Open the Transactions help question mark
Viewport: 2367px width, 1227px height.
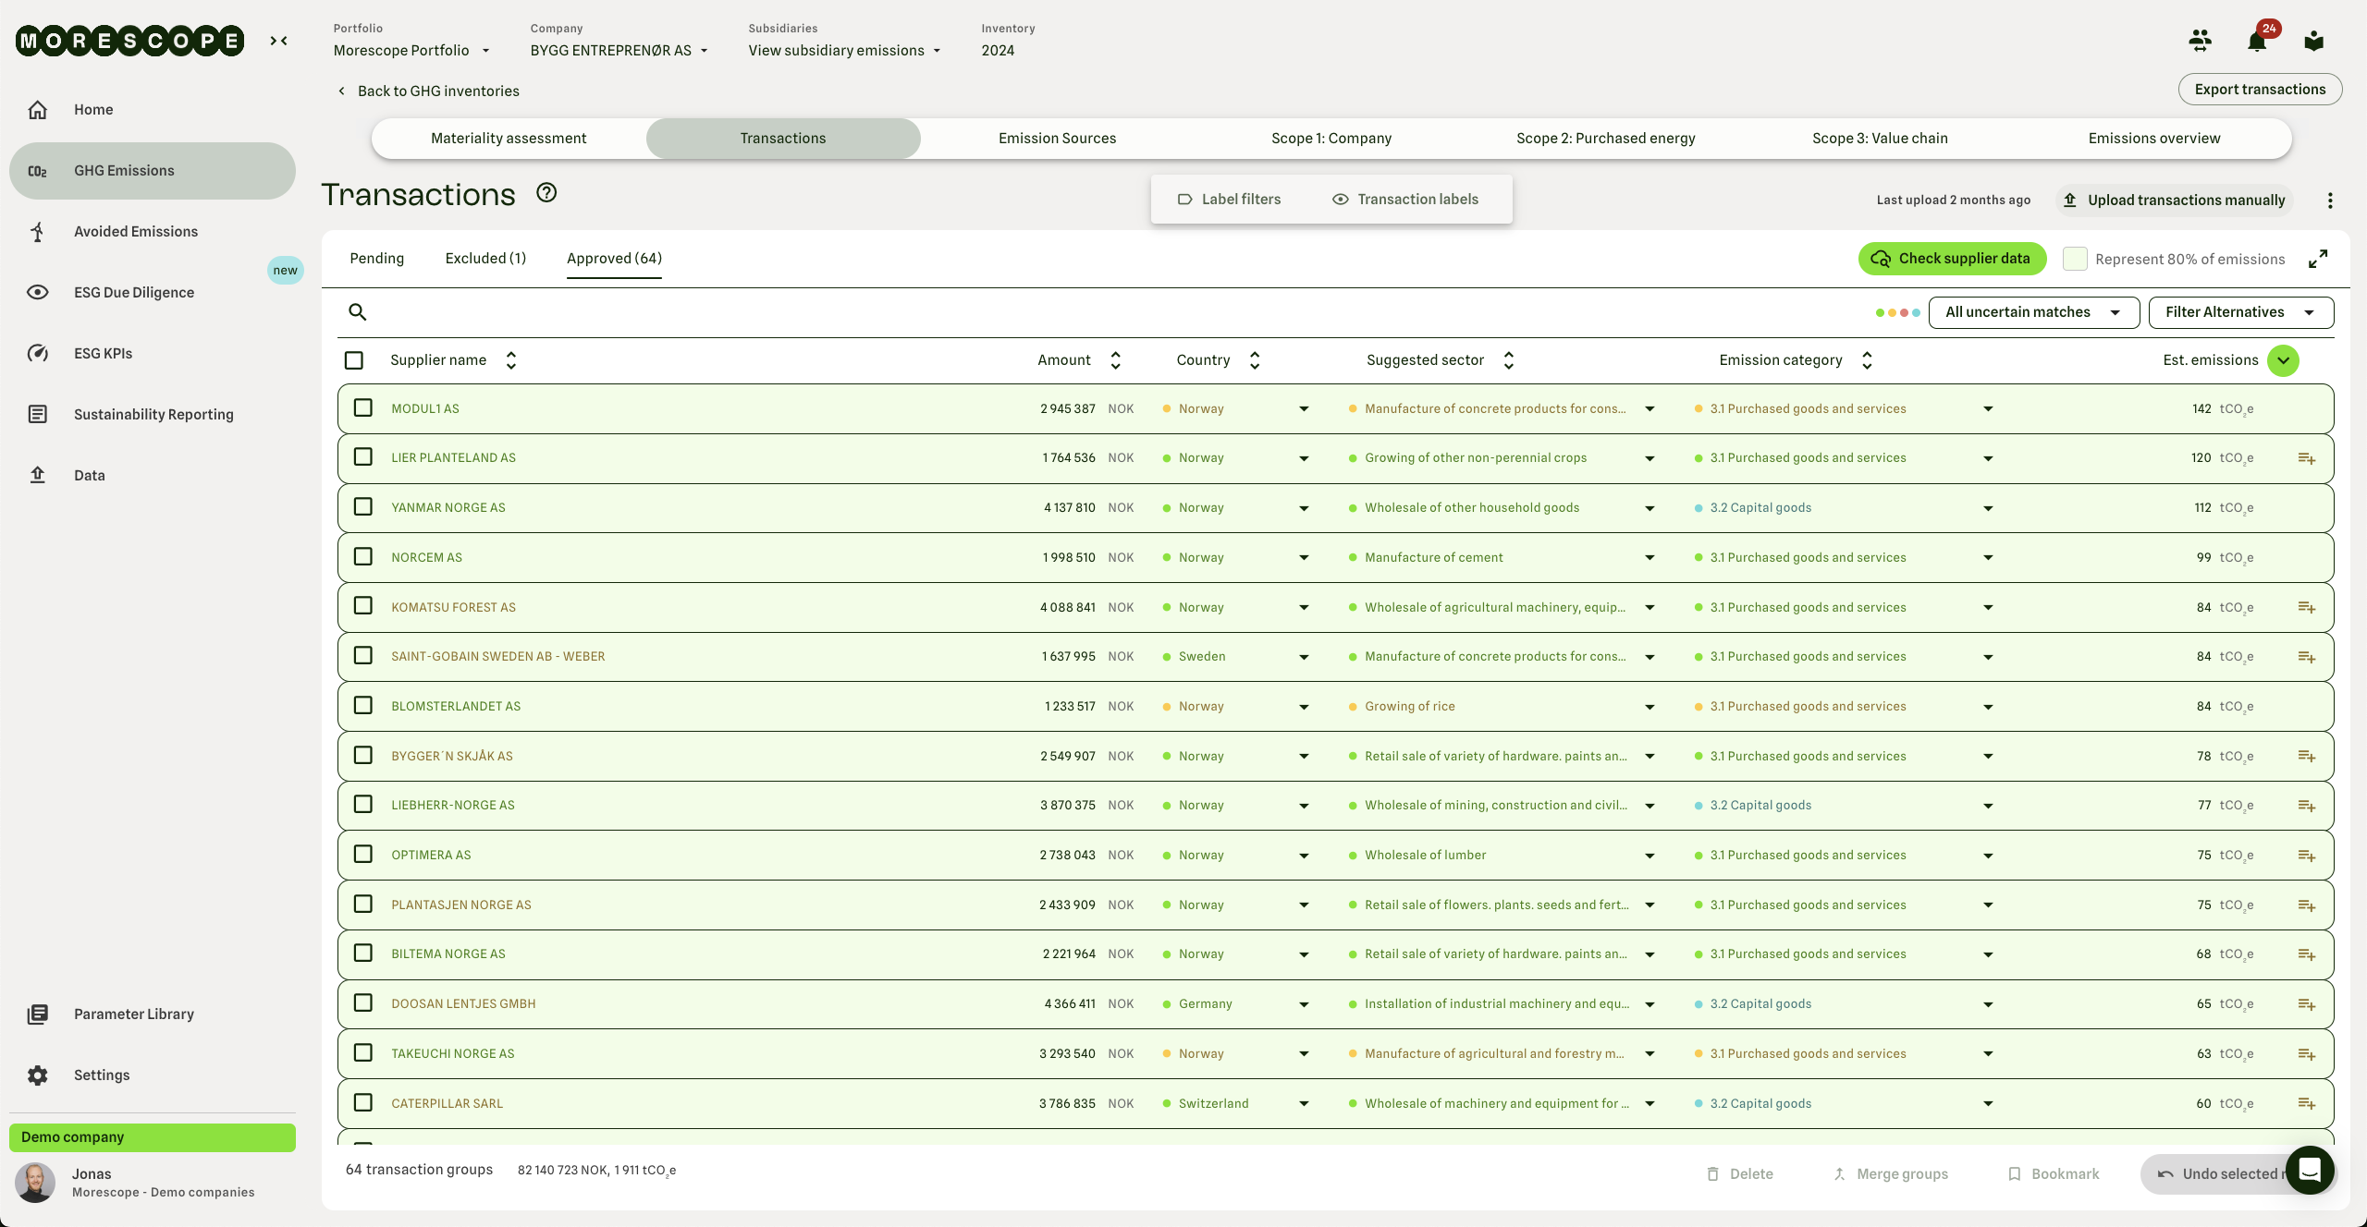click(546, 192)
